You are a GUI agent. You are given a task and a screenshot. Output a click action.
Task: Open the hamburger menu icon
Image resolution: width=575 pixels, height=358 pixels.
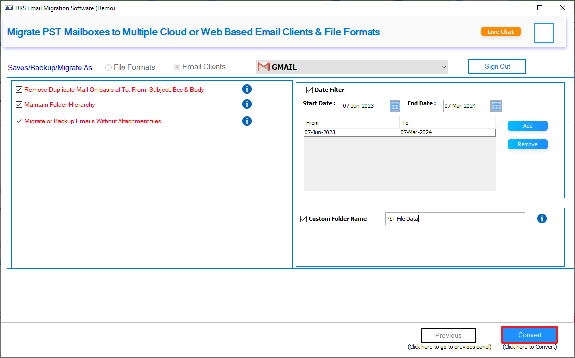pyautogui.click(x=544, y=33)
